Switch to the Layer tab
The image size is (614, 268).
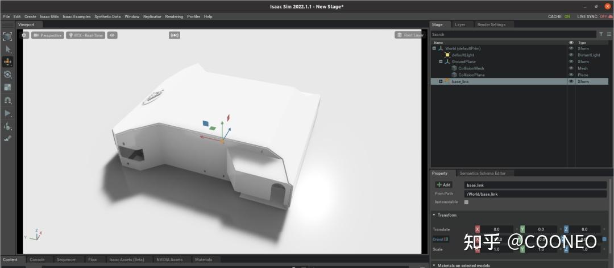point(460,24)
